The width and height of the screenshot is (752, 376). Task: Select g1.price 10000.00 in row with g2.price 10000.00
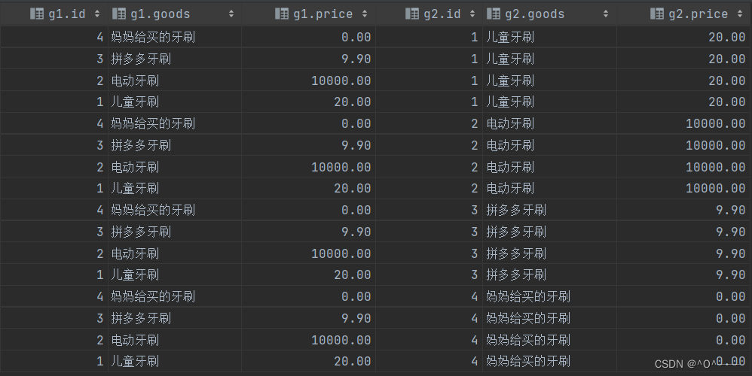coord(341,167)
